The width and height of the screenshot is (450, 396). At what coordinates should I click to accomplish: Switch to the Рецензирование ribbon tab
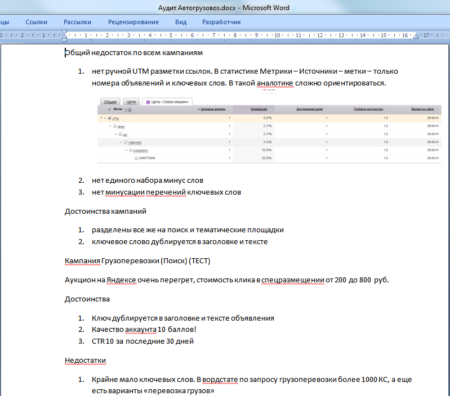click(x=133, y=22)
